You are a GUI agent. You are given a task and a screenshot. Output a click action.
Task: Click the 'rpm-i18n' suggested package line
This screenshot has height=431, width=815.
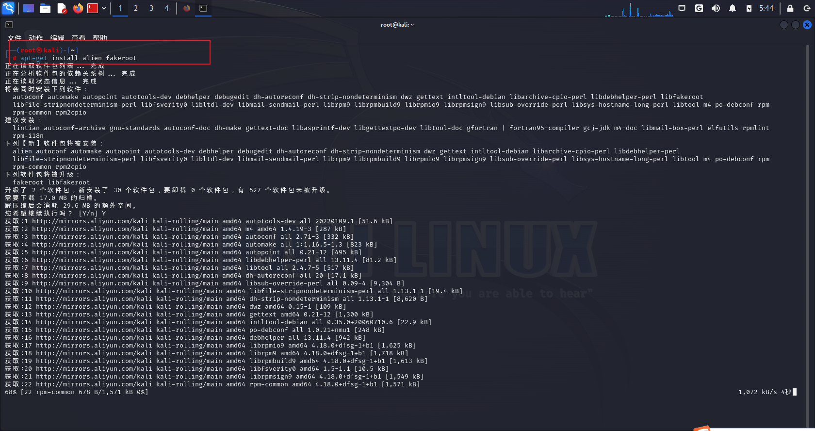point(28,136)
